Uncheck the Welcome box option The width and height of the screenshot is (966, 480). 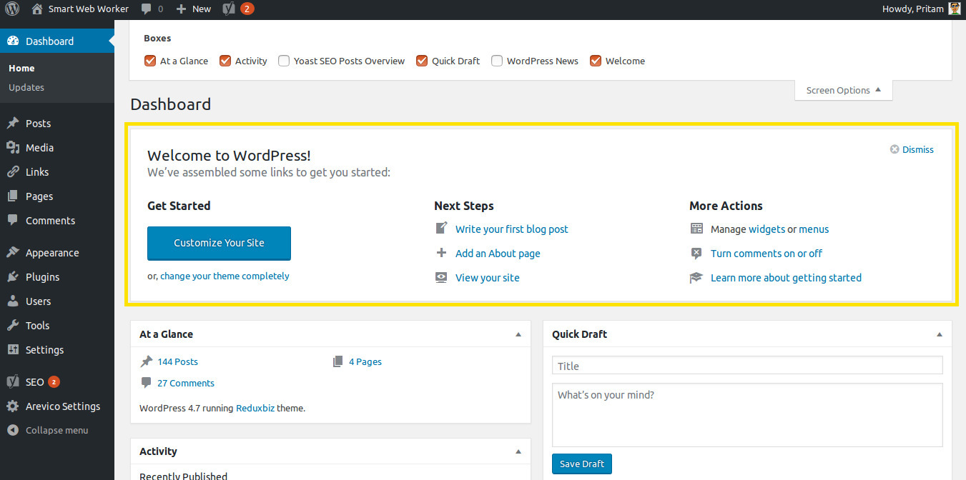pyautogui.click(x=596, y=61)
